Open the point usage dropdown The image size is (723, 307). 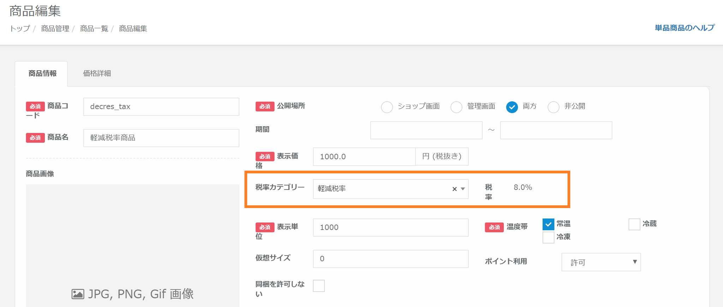coord(601,262)
